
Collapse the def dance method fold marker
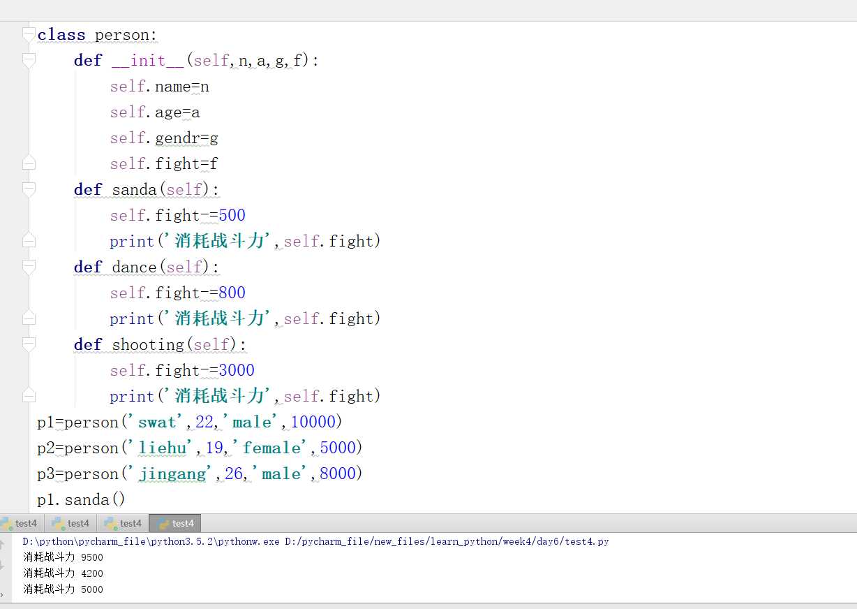tap(28, 267)
